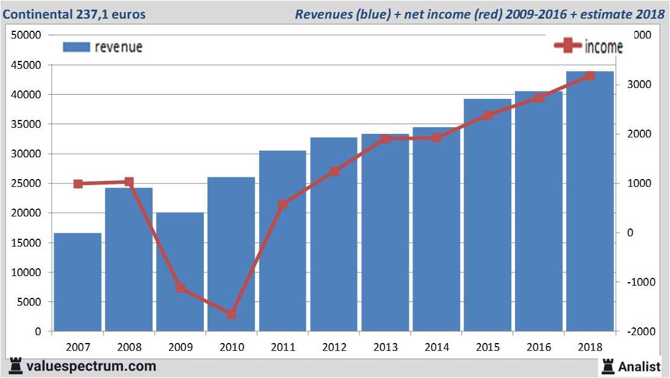Pick the '2012' x-axis label
The image size is (670, 378).
click(334, 347)
